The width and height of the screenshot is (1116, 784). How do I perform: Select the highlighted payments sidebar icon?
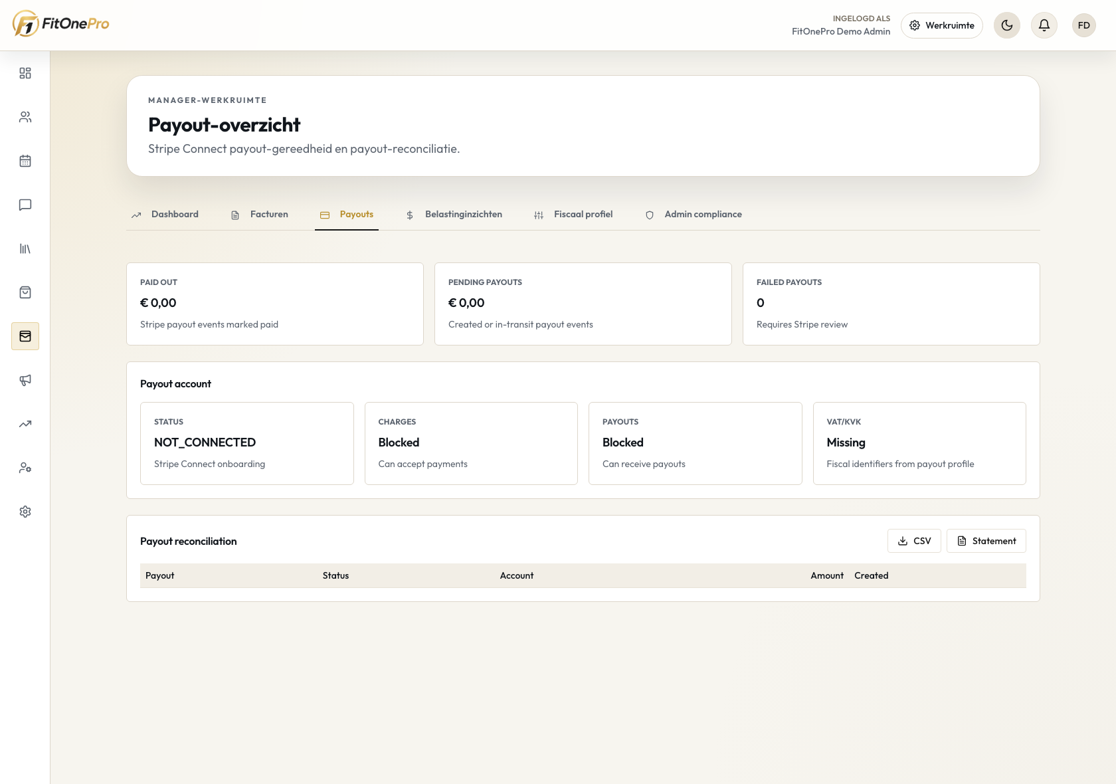[x=25, y=336]
